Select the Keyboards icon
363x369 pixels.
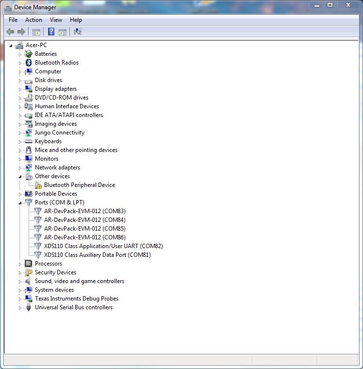click(x=29, y=141)
